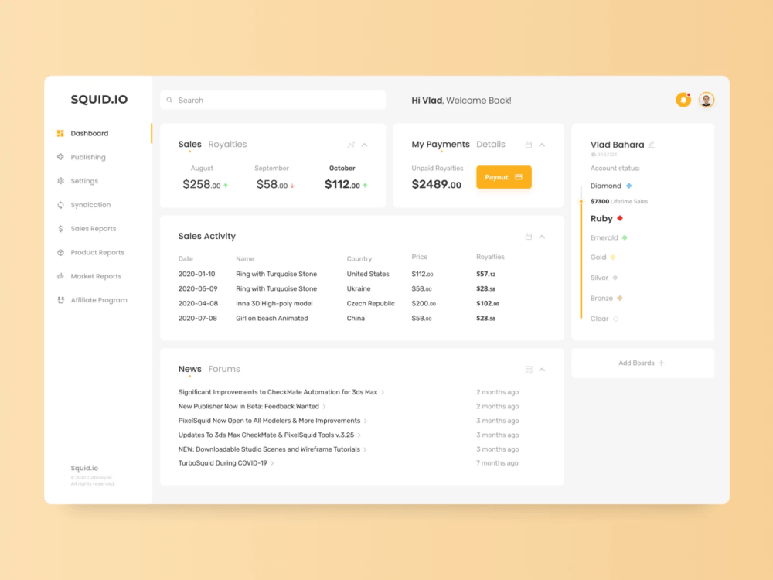
Task: Select the News tab
Action: (x=190, y=369)
